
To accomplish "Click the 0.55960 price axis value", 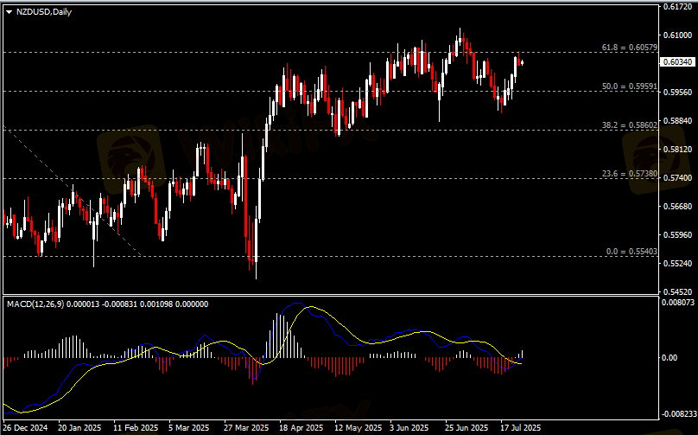I will (677, 235).
